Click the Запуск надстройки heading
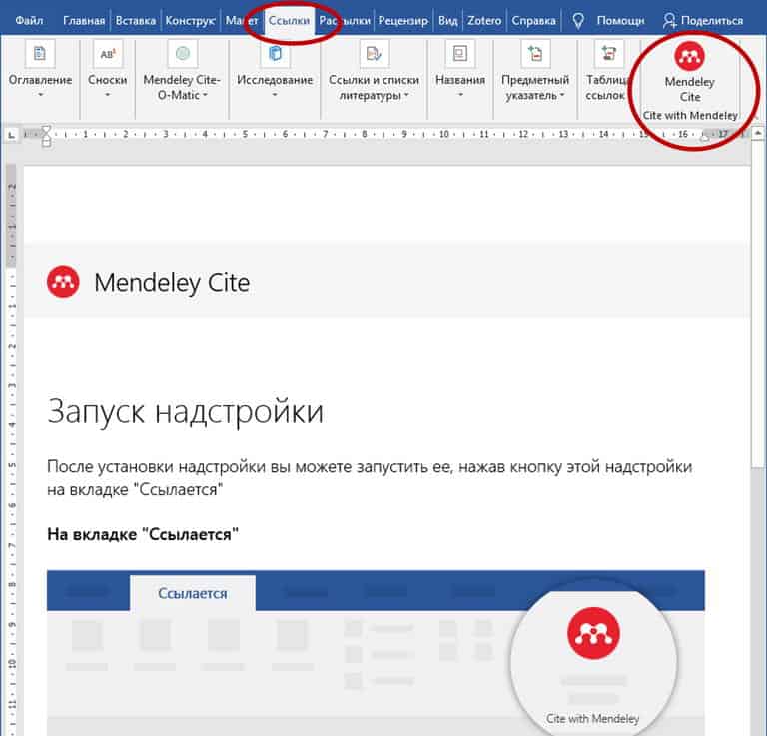This screenshot has height=736, width=767. [x=185, y=412]
